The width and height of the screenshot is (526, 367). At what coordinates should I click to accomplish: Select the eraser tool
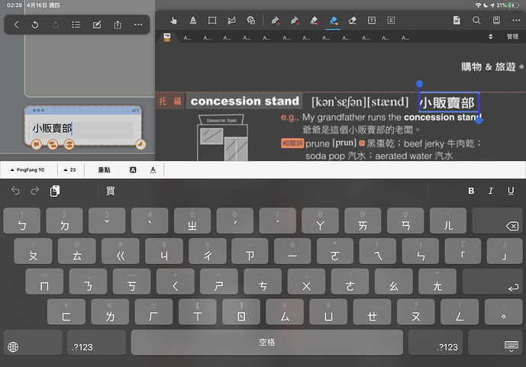352,20
